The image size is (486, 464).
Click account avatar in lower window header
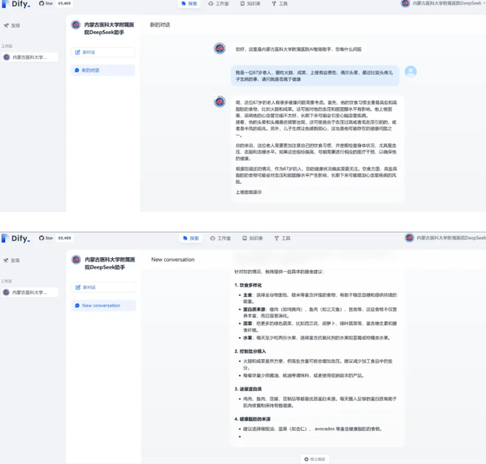click(x=409, y=238)
